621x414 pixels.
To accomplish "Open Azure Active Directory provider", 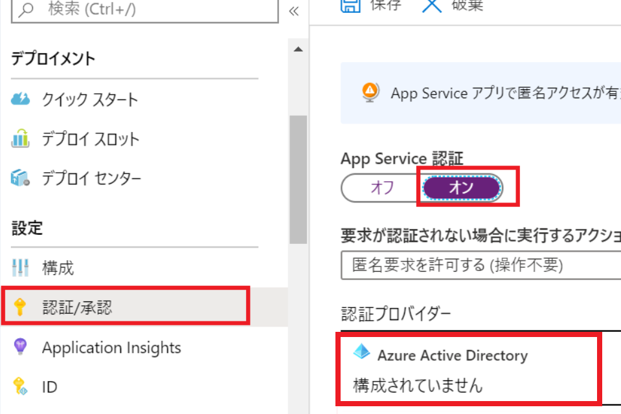I will click(x=469, y=369).
